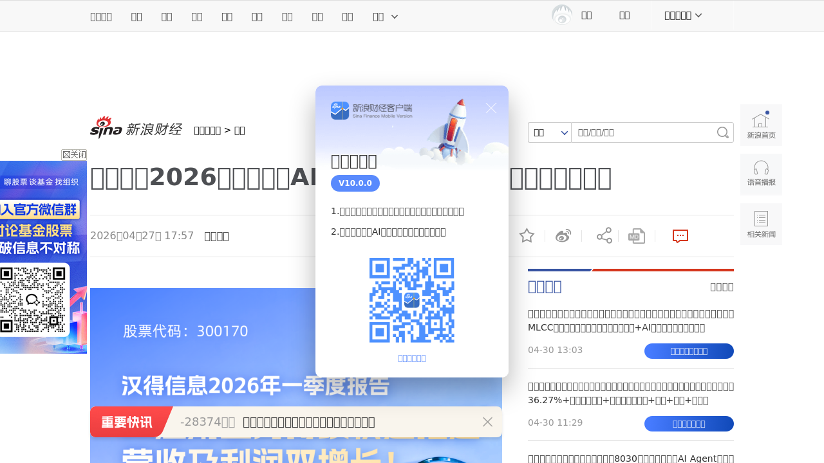This screenshot has width=824, height=463.
Task: Open comments with red speech bubble icon
Action: (x=680, y=236)
